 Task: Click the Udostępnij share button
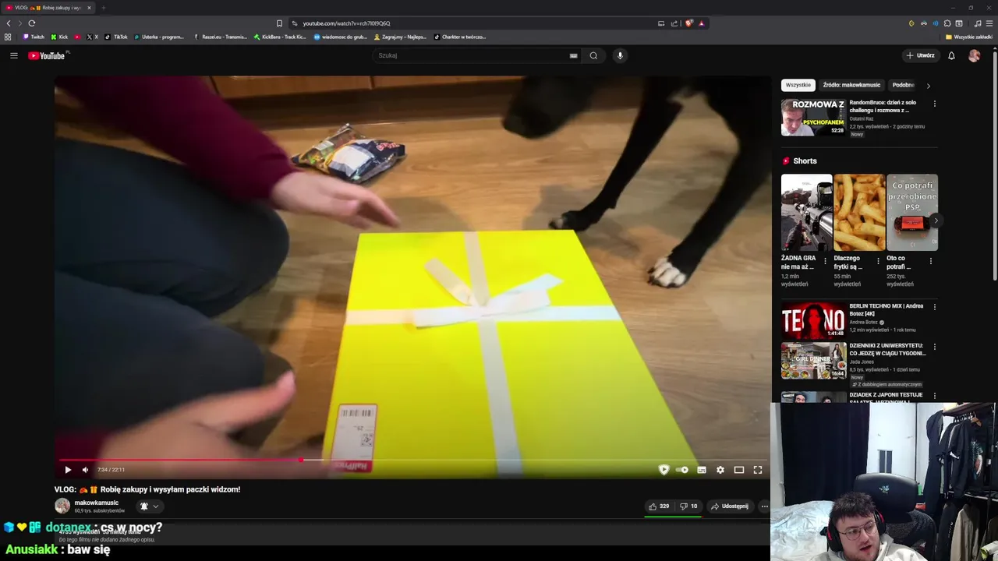(730, 506)
